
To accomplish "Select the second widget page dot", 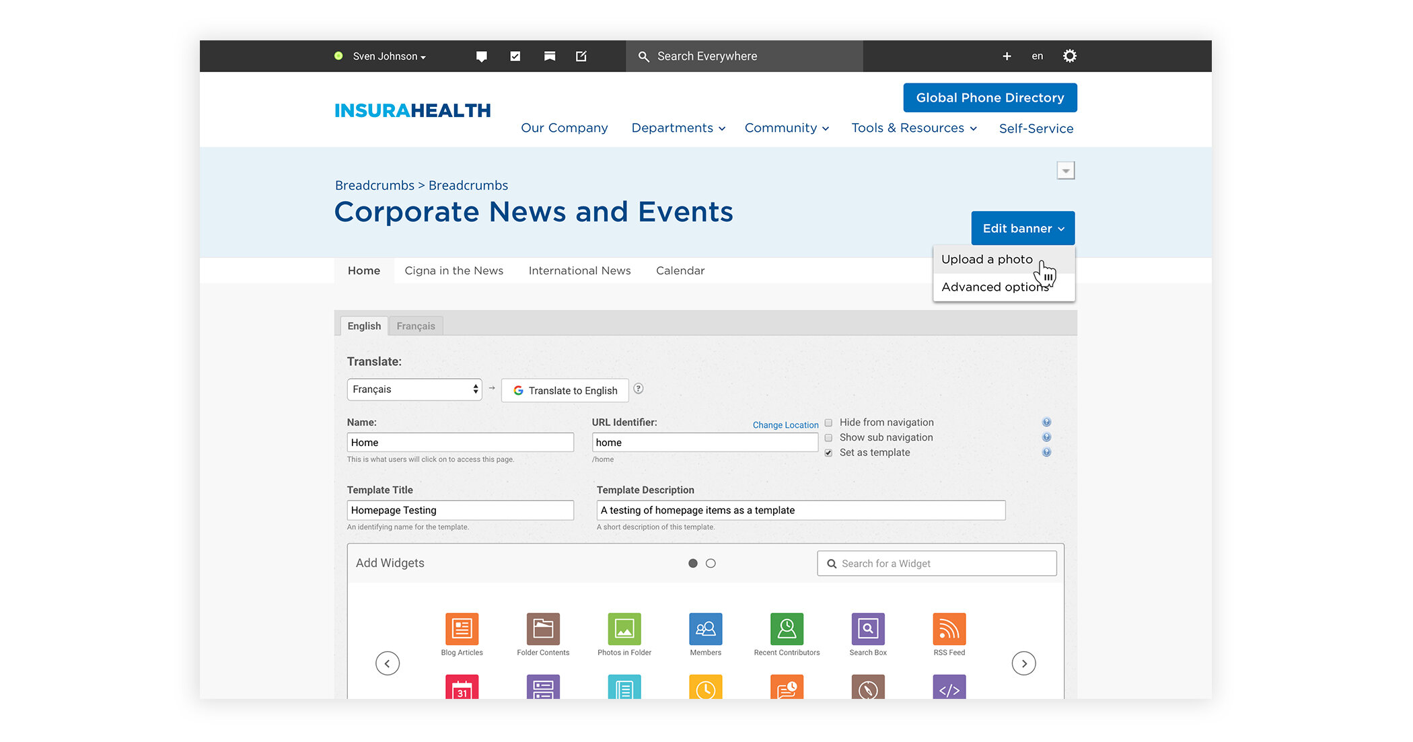I will click(x=711, y=563).
